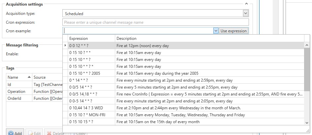This screenshot has width=312, height=135.
Task: Sort tags by the Name column header
Action: pyautogui.click(x=18, y=77)
